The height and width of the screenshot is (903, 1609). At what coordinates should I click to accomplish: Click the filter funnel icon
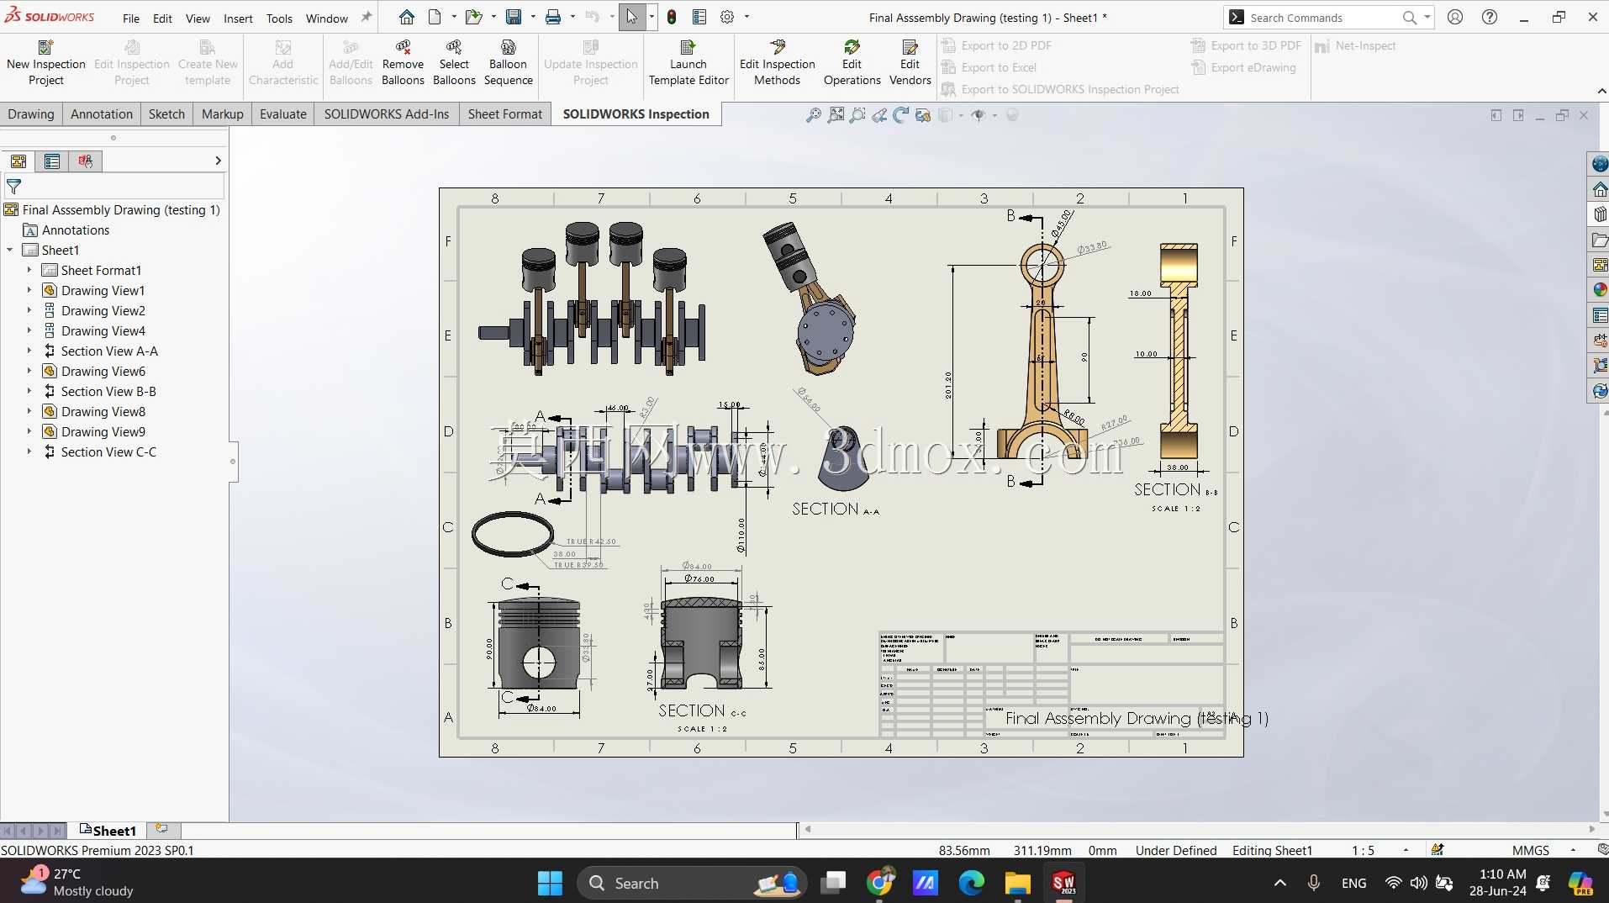click(13, 186)
